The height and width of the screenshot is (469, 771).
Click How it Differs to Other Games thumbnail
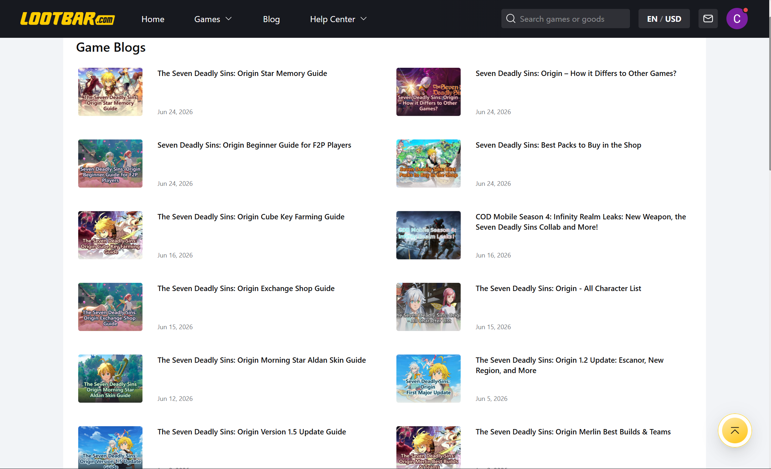429,92
